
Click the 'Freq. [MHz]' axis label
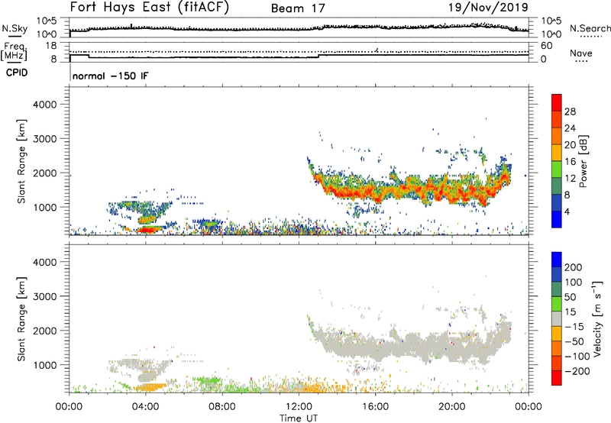(x=15, y=52)
